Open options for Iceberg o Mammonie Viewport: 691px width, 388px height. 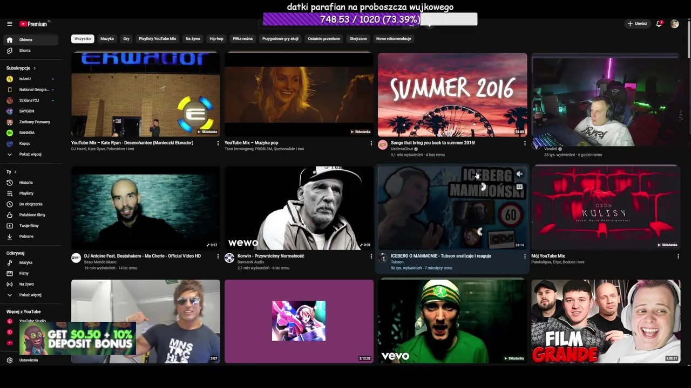click(525, 257)
